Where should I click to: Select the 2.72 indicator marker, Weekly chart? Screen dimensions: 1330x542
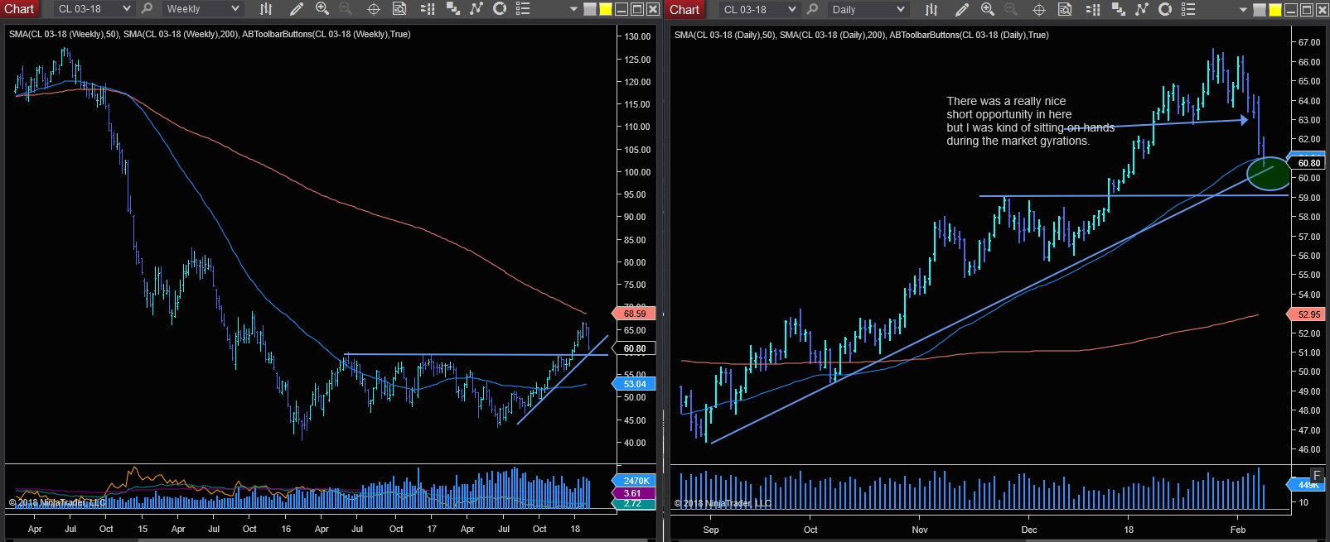pos(634,503)
